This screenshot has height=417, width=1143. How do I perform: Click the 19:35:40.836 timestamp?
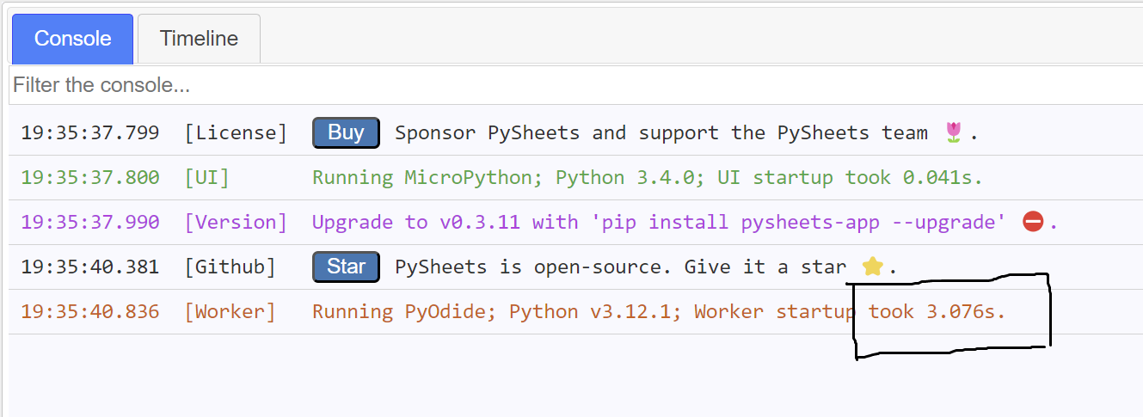pyautogui.click(x=90, y=311)
